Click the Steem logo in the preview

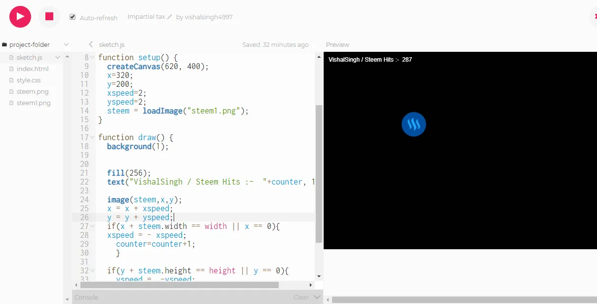point(413,124)
